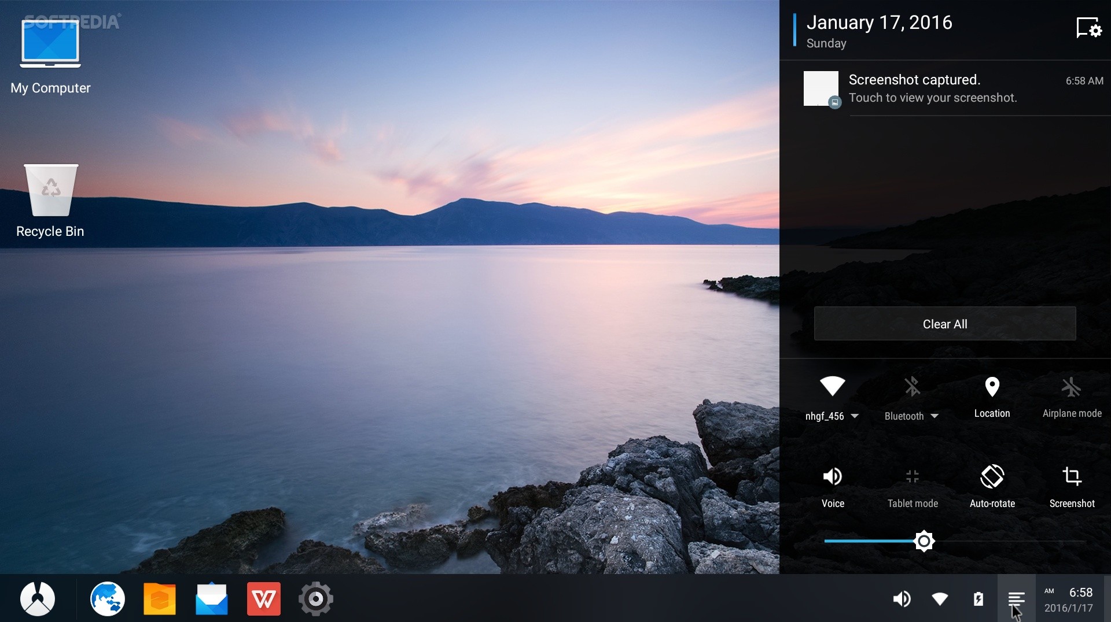This screenshot has height=622, width=1111.
Task: Open the Remix OS start menu logo
Action: point(38,598)
